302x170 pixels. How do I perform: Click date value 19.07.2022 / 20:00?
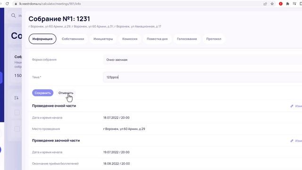pos(117,152)
